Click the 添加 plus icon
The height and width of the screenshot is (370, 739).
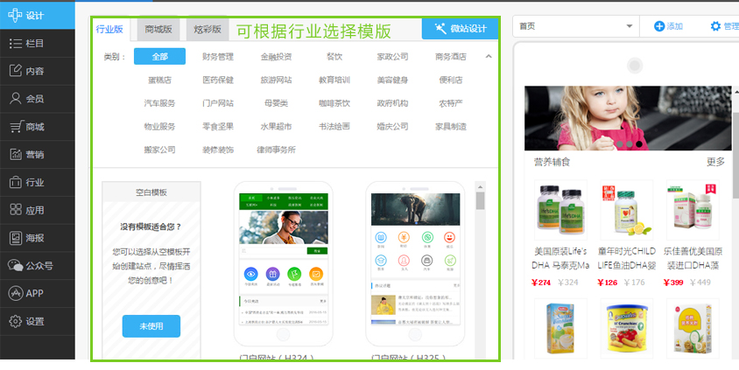point(659,26)
